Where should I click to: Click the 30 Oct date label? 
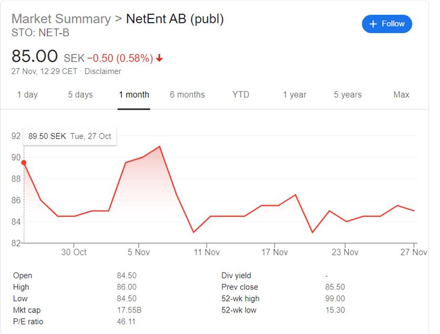click(74, 252)
